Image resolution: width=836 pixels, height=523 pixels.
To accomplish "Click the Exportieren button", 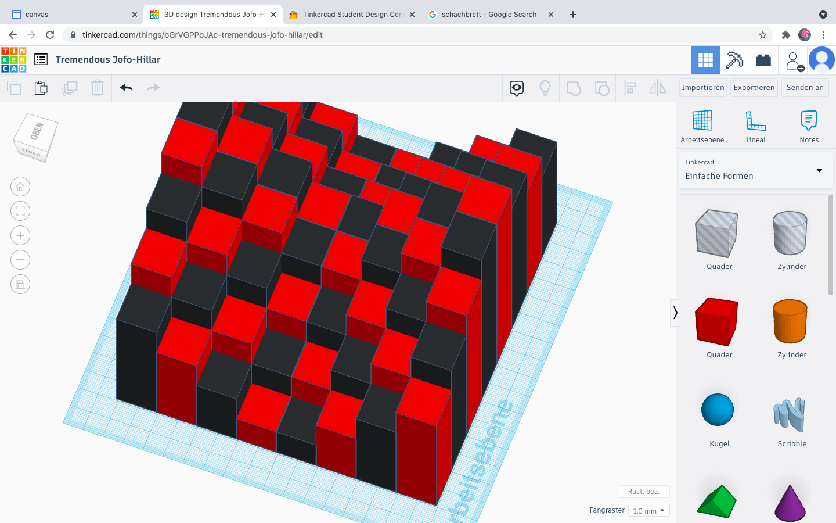I will click(x=754, y=88).
